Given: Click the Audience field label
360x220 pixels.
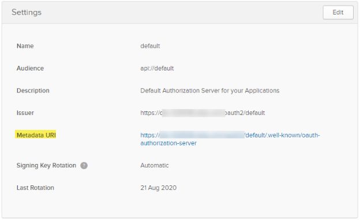Looking at the screenshot, I should click(30, 68).
